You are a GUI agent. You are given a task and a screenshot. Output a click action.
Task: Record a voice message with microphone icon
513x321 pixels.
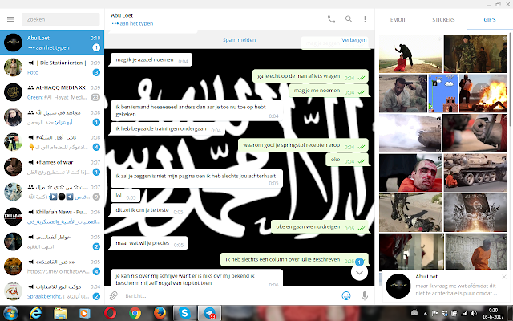coord(364,296)
